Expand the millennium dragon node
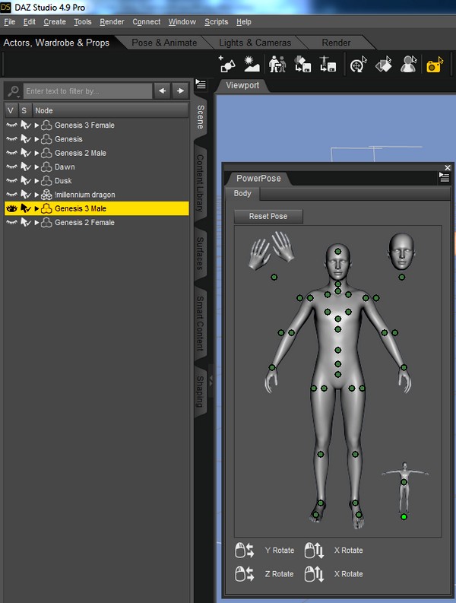Screen dimensions: 456x603 36,195
